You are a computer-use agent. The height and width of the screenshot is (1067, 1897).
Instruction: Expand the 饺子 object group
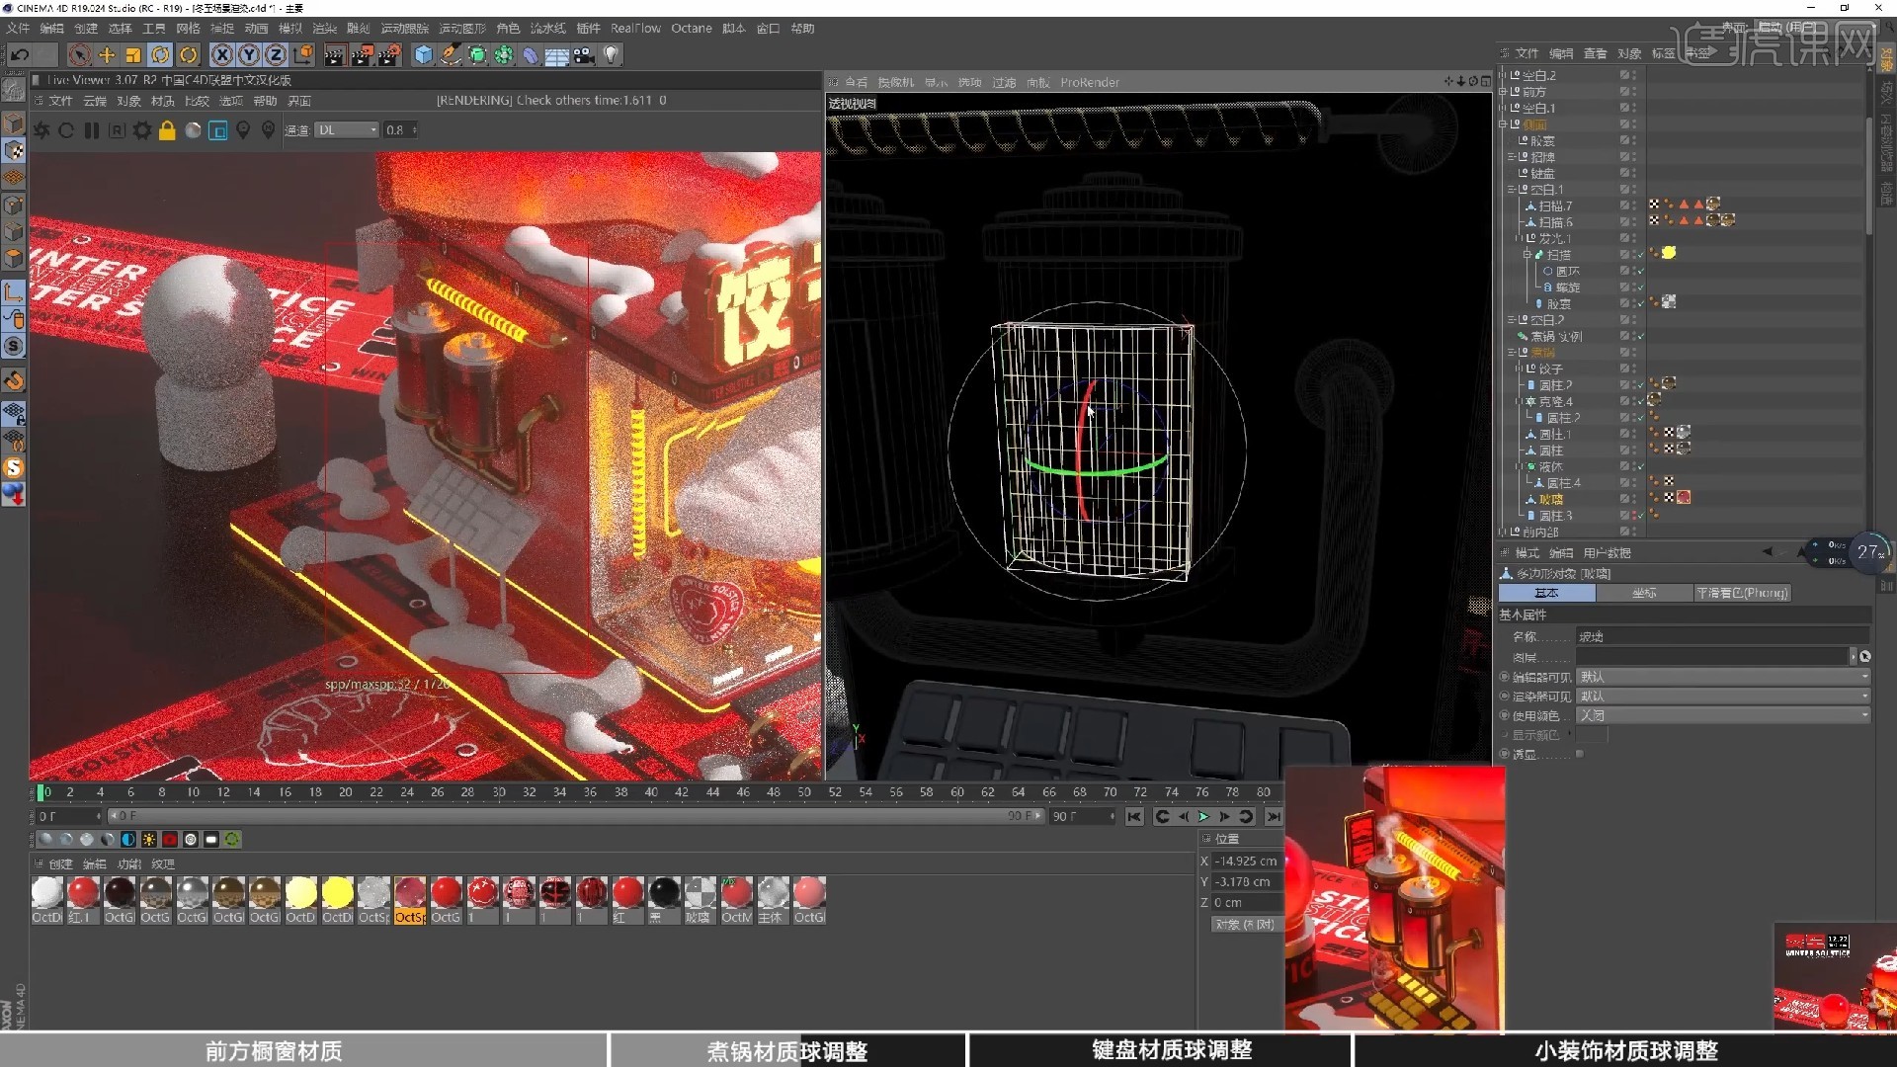tap(1520, 369)
